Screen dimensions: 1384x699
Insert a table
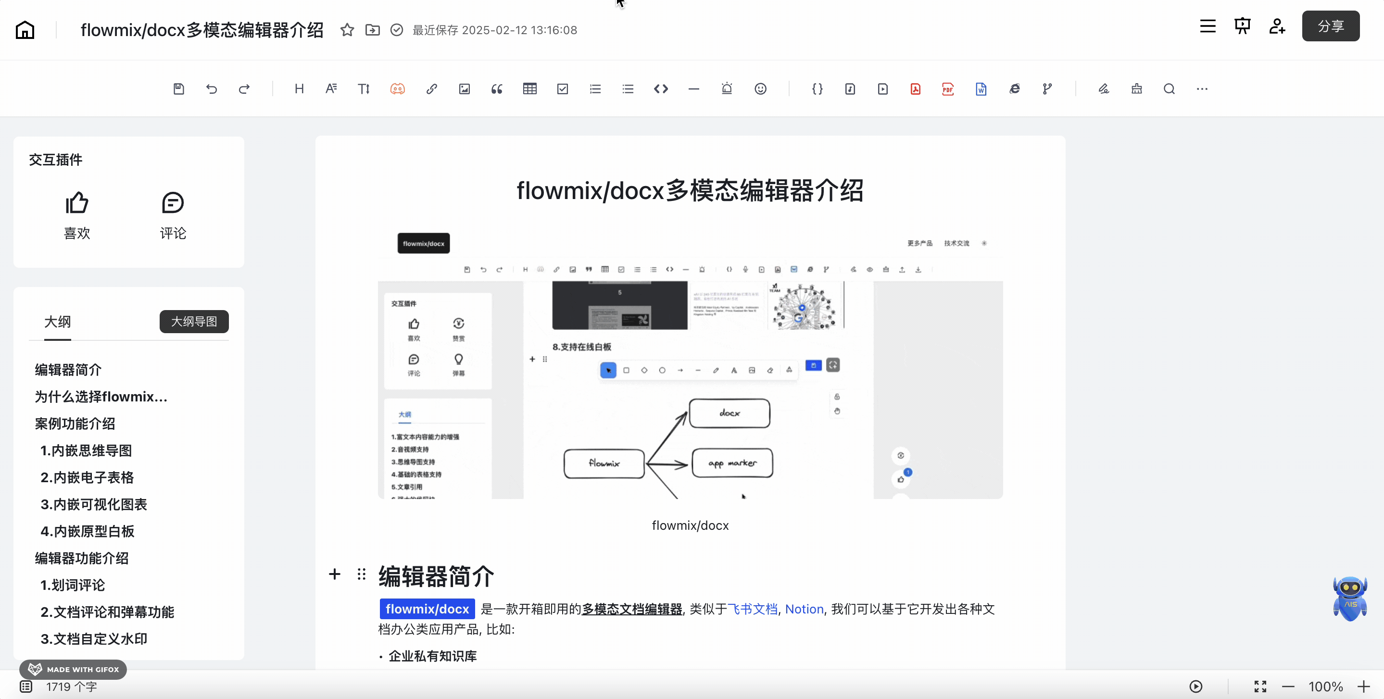click(530, 88)
